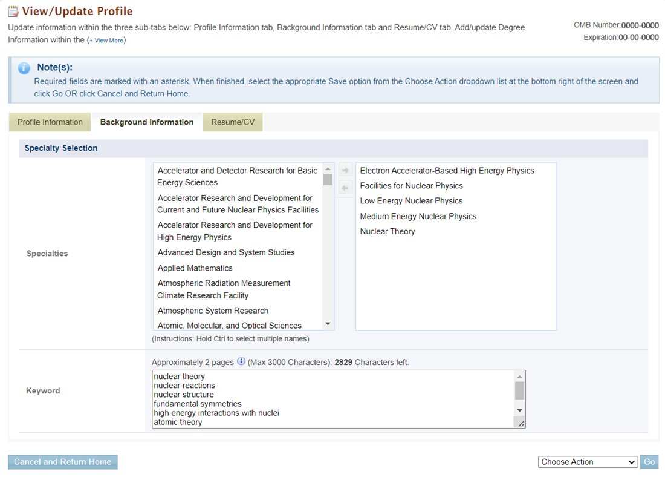Select Accelerator Research for Current and Future Nuclear Physics Facilities
665x477 pixels.
[238, 204]
